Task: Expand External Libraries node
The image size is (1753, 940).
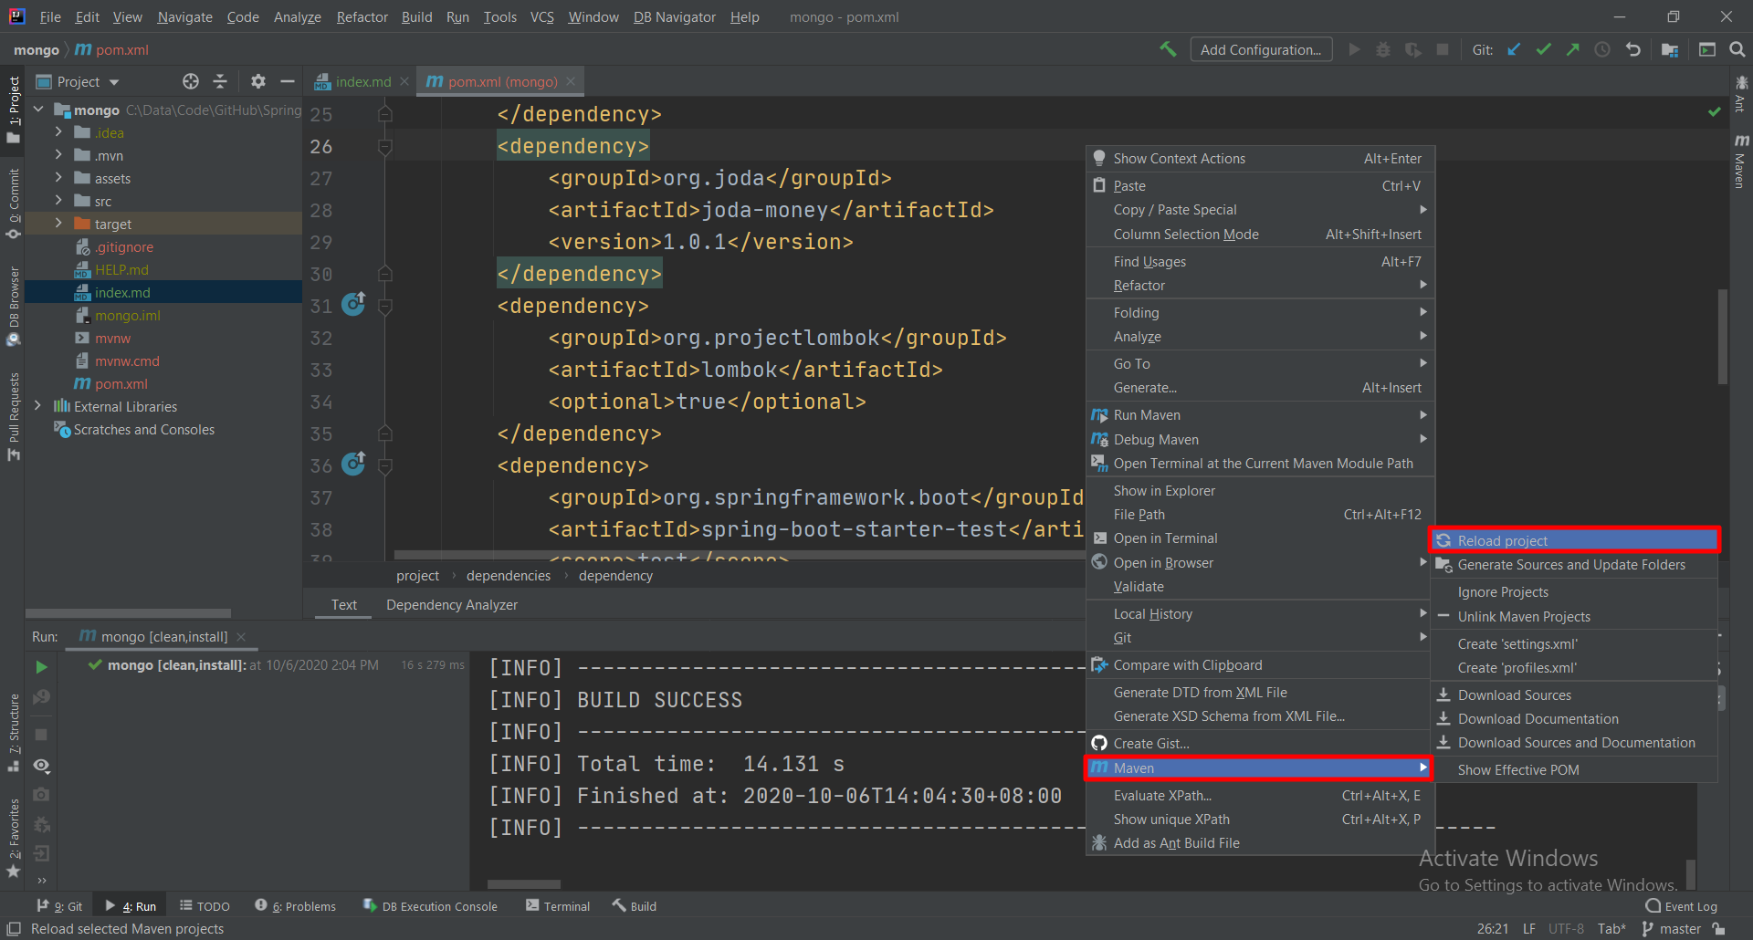Action: point(38,406)
